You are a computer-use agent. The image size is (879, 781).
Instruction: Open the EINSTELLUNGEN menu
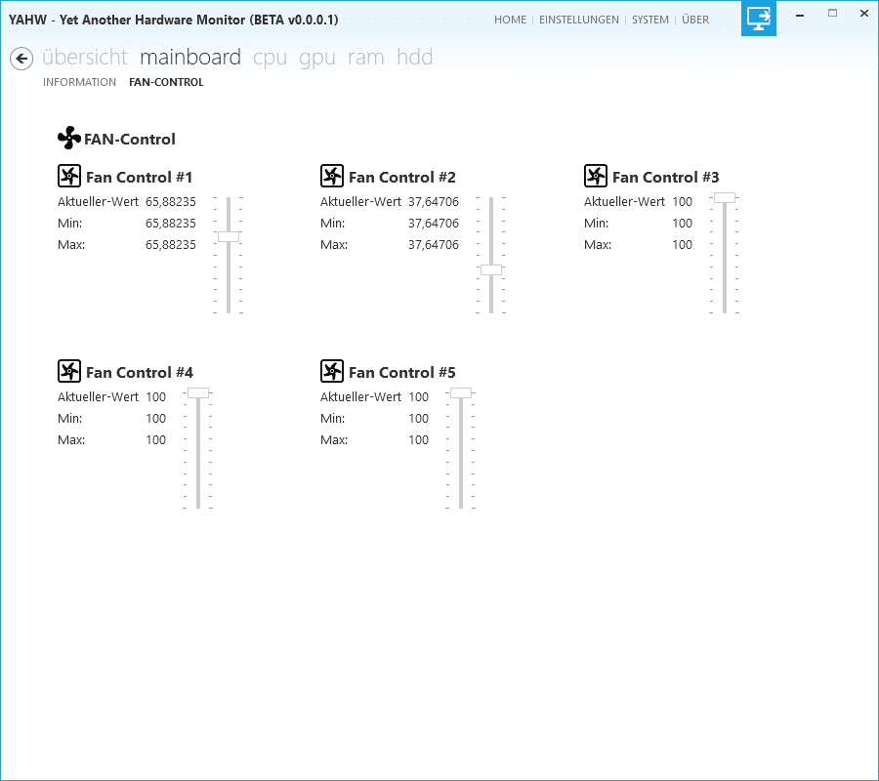(579, 20)
